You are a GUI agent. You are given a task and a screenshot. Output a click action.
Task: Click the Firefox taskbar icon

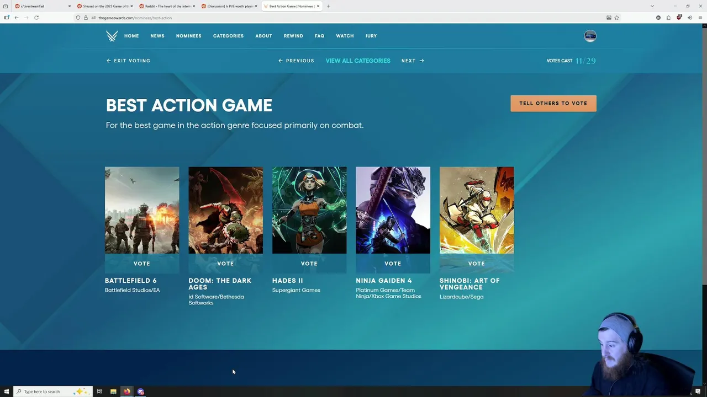click(127, 391)
